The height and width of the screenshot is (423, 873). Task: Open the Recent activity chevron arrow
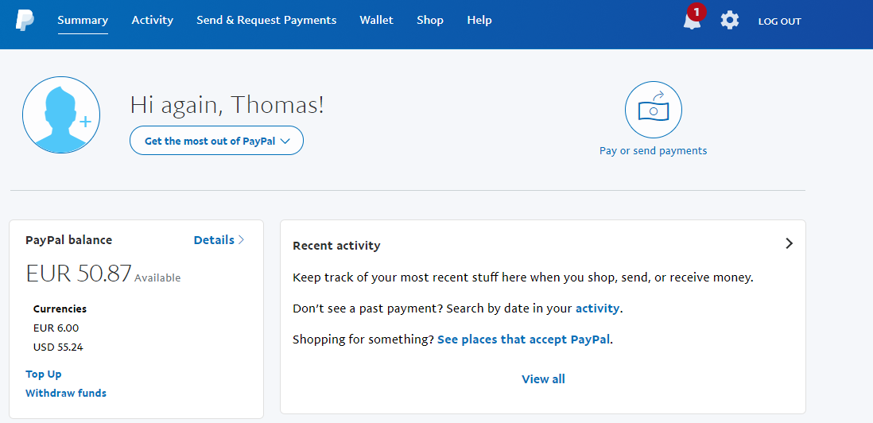click(789, 243)
